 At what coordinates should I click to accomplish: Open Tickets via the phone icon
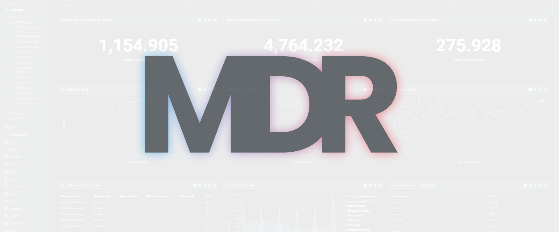point(6,150)
